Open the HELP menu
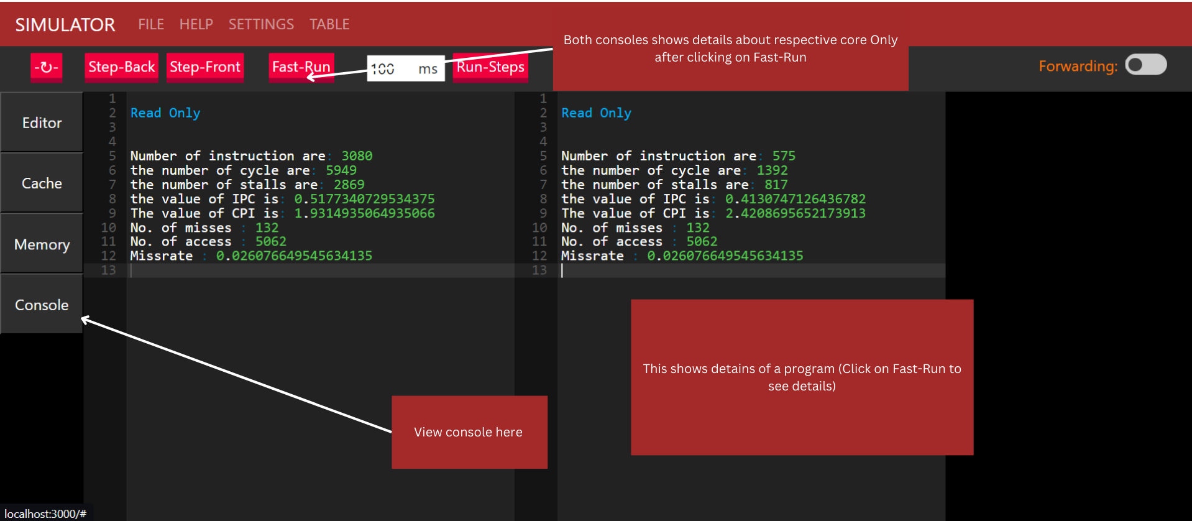 [196, 24]
